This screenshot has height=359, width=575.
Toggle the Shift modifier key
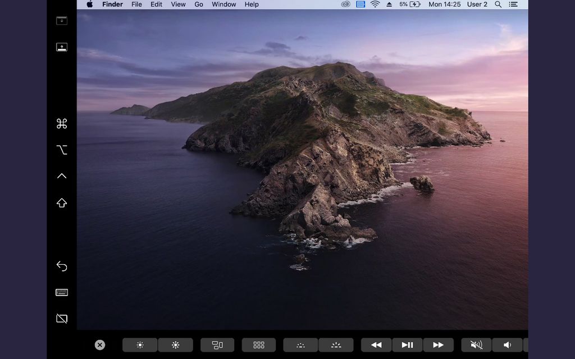tap(62, 202)
